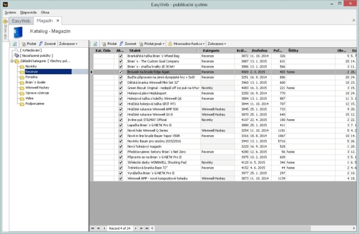The width and height of the screenshot is (359, 234).
Task: Toggle checkbox for Dětská branka Winnwell Mini Set
Action: tap(121, 83)
